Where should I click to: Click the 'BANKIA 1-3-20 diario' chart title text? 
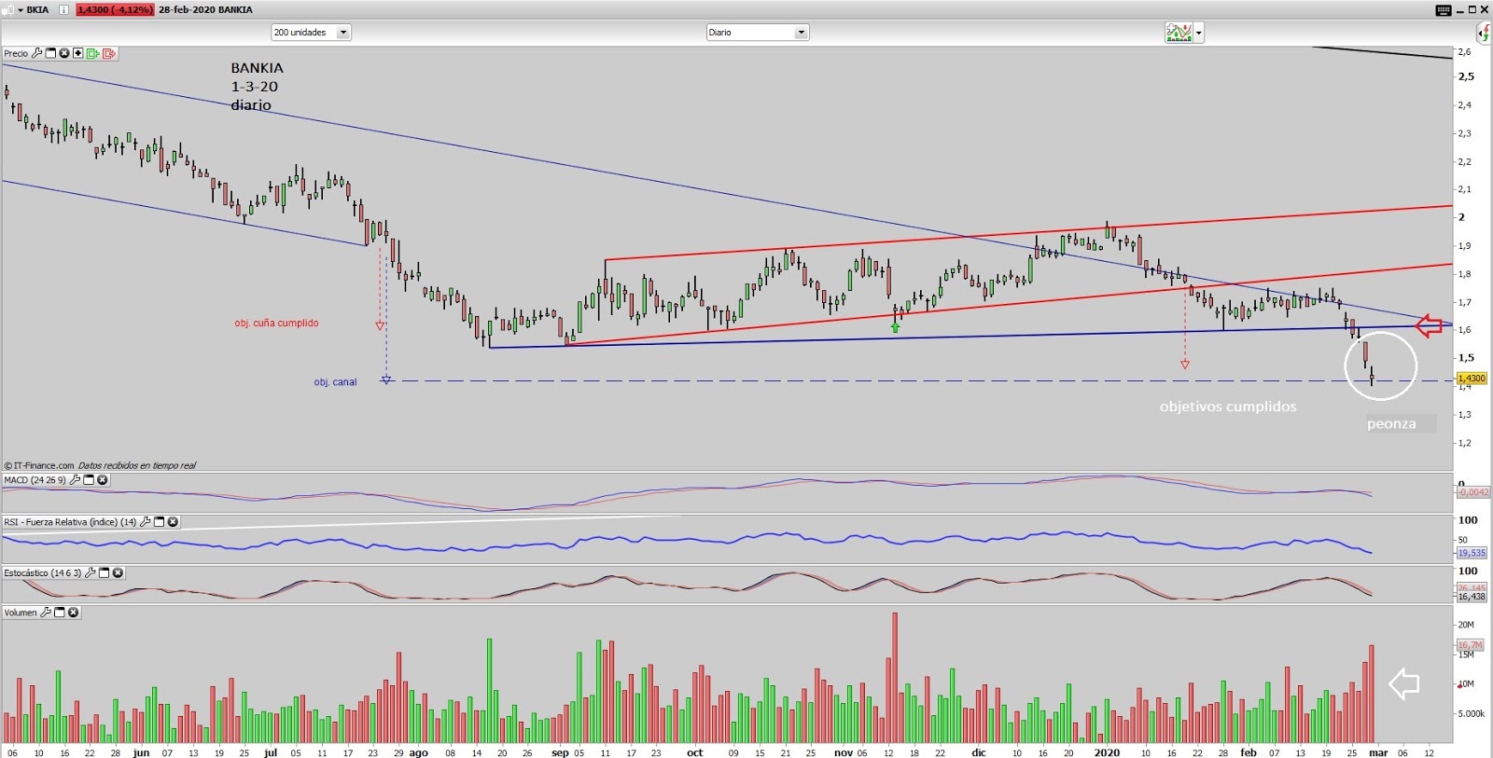click(x=257, y=87)
